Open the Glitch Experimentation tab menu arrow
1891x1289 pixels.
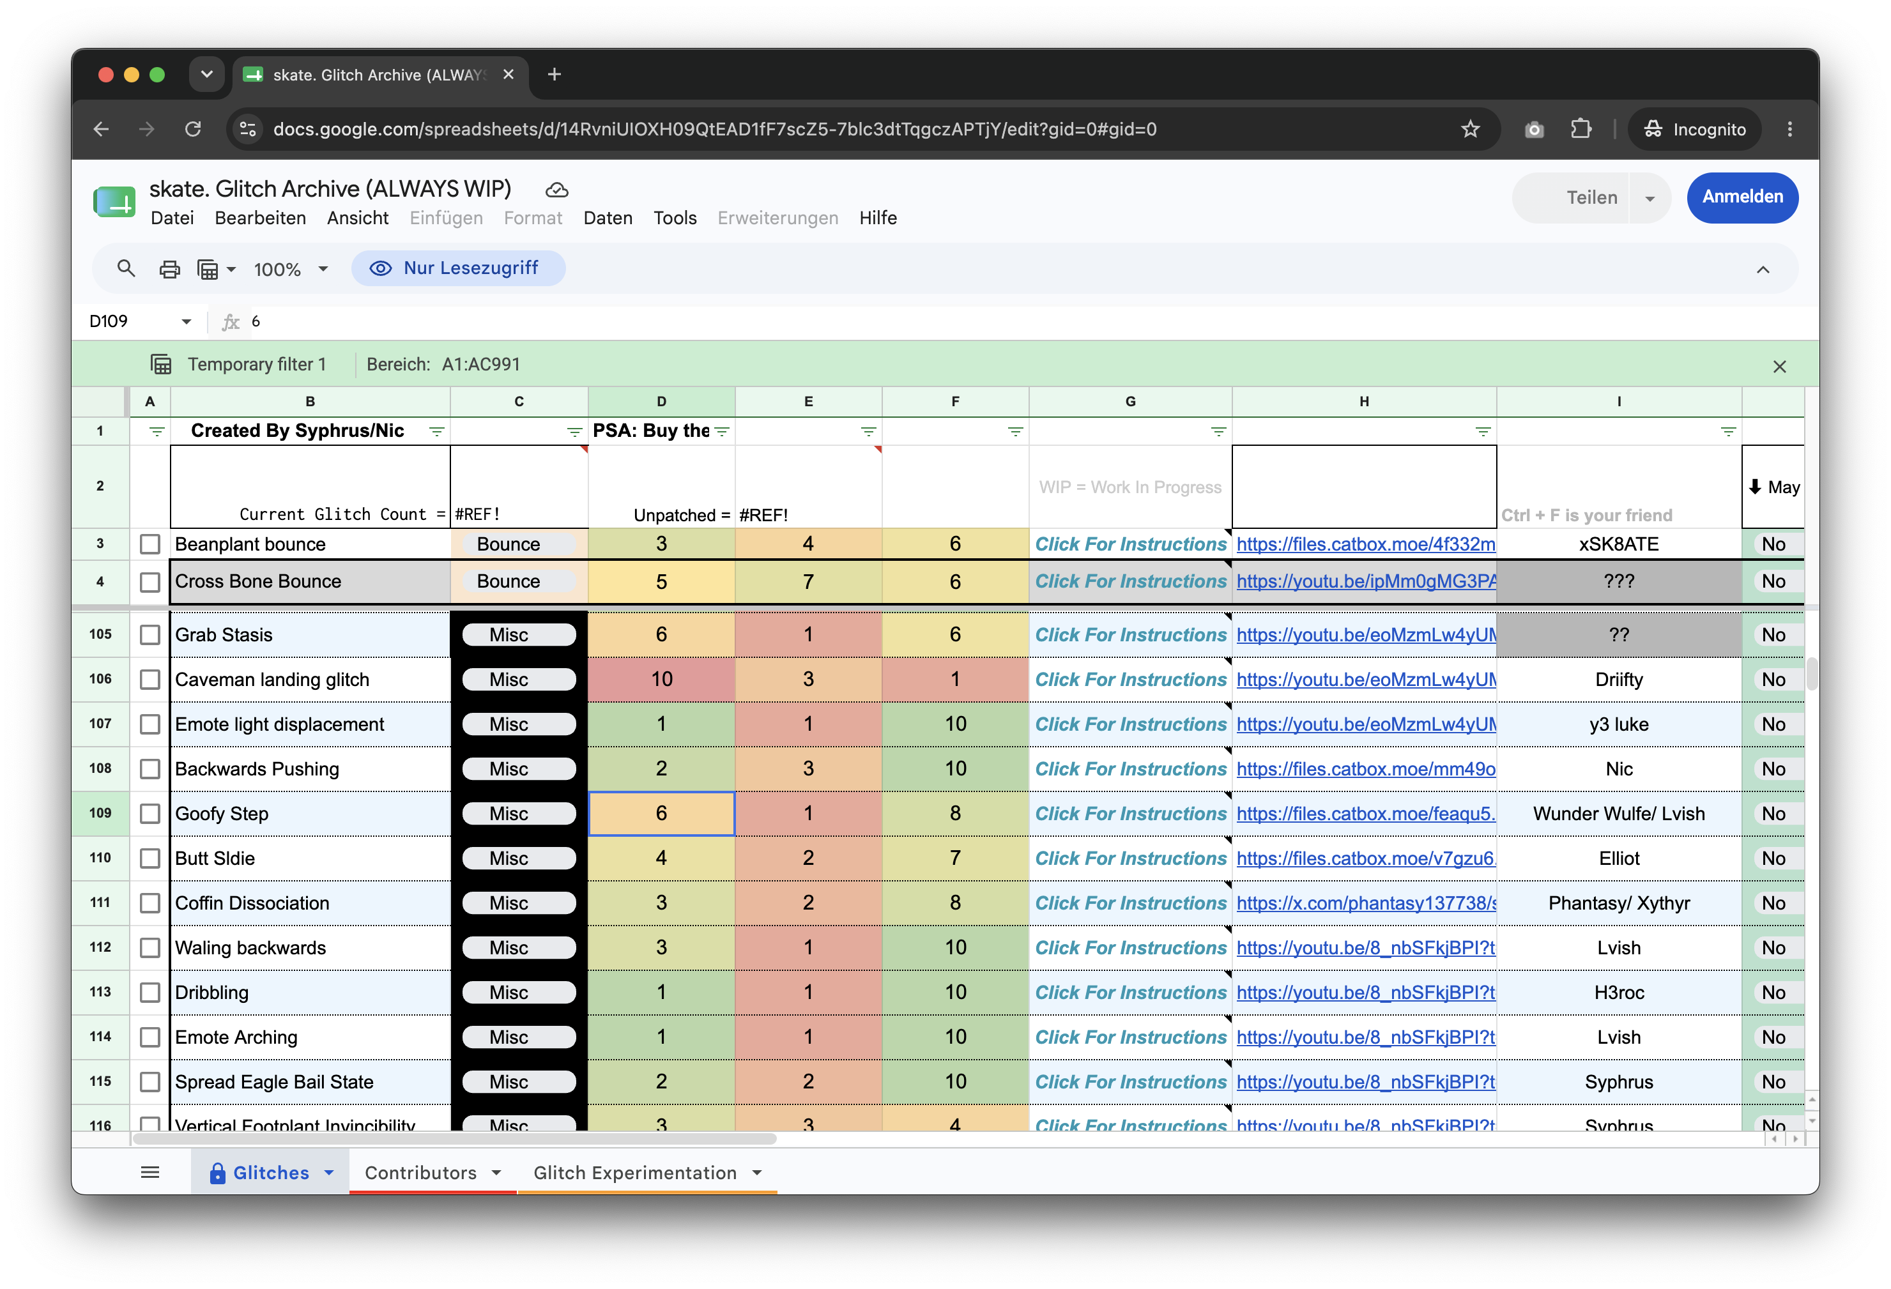(x=757, y=1173)
